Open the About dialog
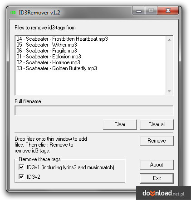191x200 pixels. (157, 165)
